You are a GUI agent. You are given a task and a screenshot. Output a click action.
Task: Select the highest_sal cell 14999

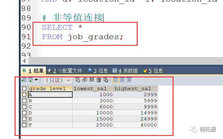point(136,113)
